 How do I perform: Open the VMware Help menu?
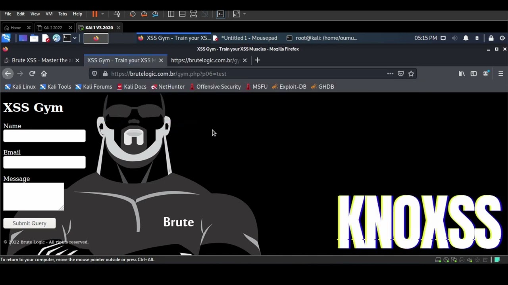coord(77,14)
